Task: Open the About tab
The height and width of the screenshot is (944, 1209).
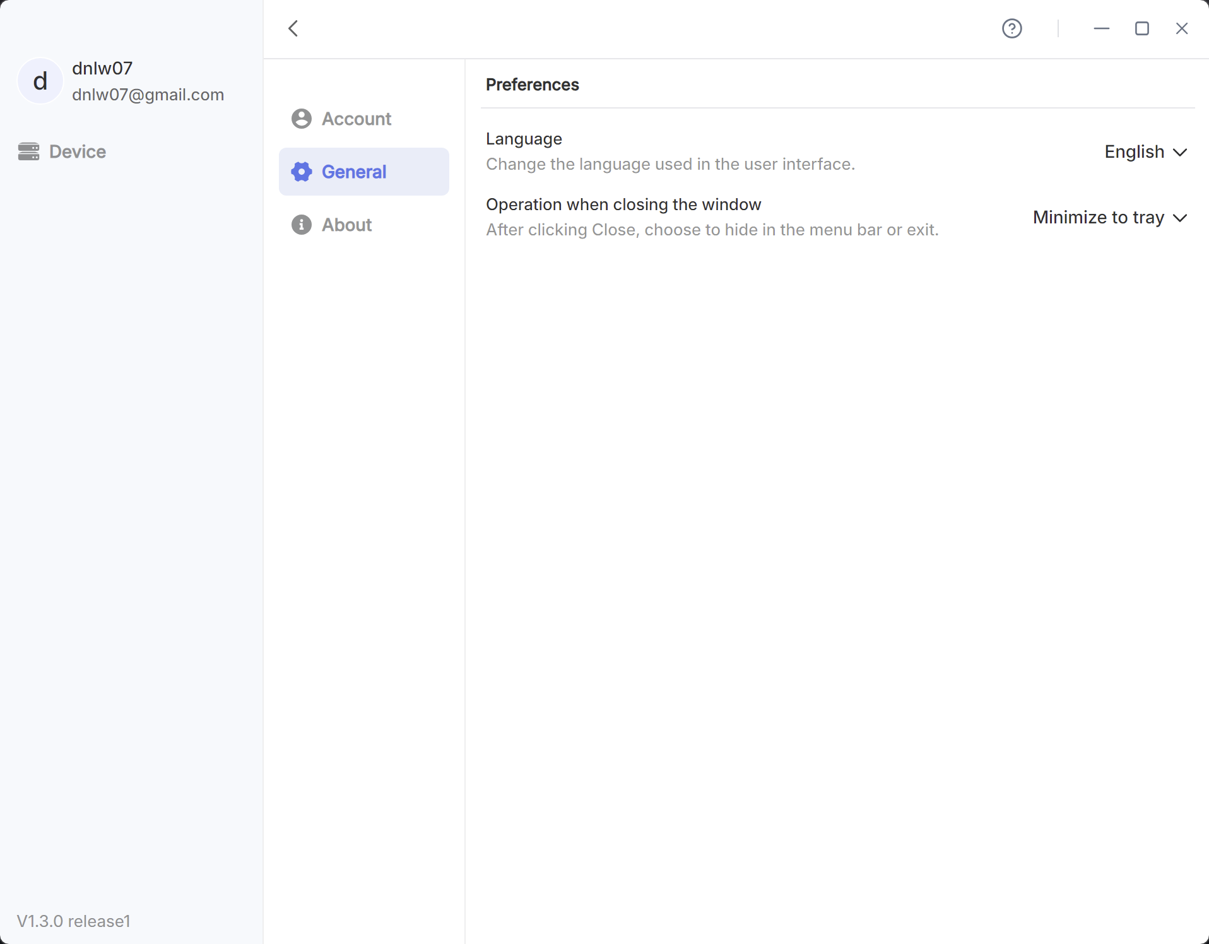Action: (346, 225)
